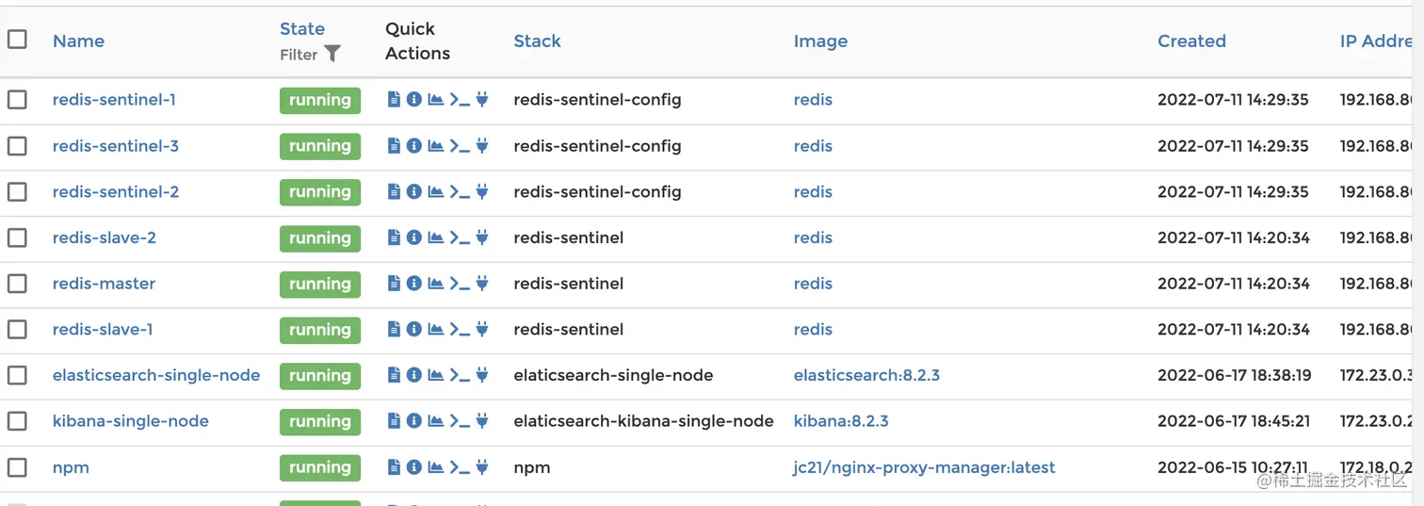Sort by the Name column header
Viewport: 1424px width, 506px height.
point(78,41)
